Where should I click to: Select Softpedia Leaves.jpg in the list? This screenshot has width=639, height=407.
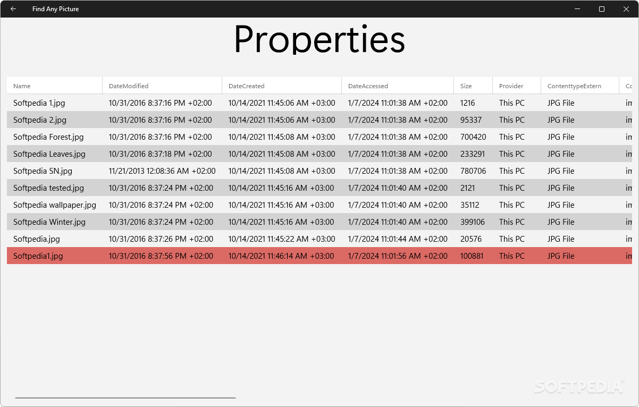pyautogui.click(x=49, y=154)
